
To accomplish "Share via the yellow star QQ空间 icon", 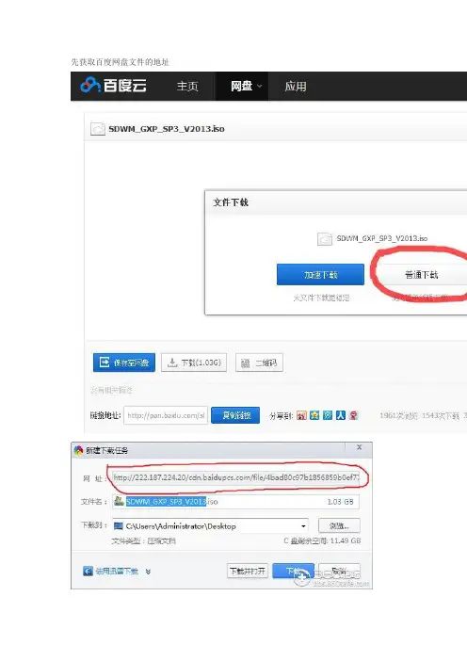I will point(314,415).
